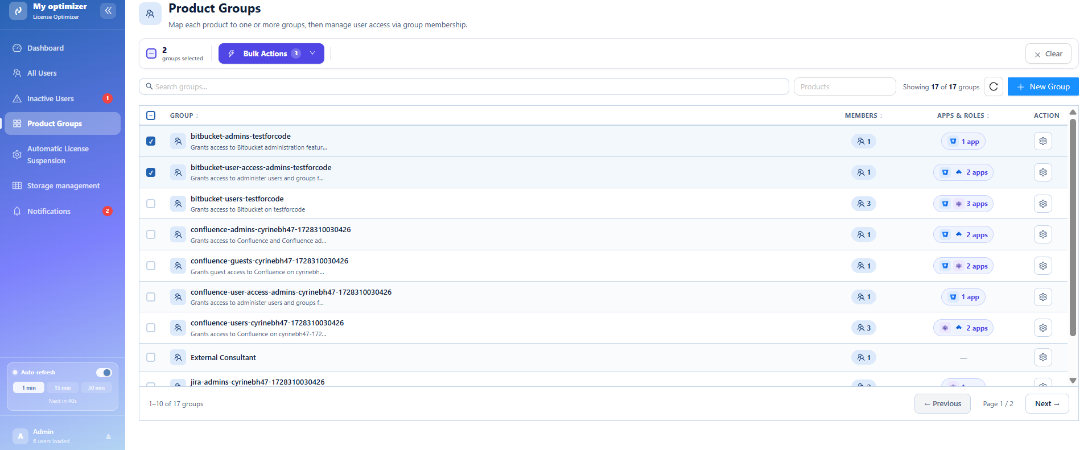
Task: Open Dashboard in sidebar
Action: click(x=63, y=48)
